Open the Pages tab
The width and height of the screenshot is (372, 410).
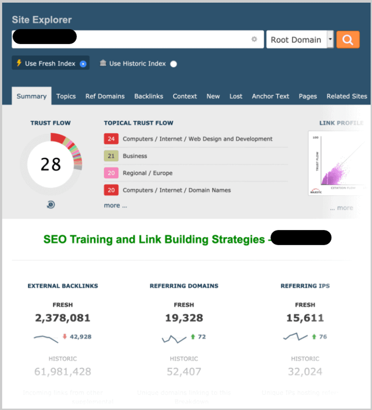point(308,96)
